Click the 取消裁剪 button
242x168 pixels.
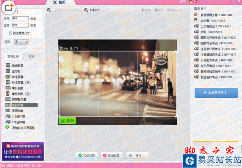tap(112, 156)
